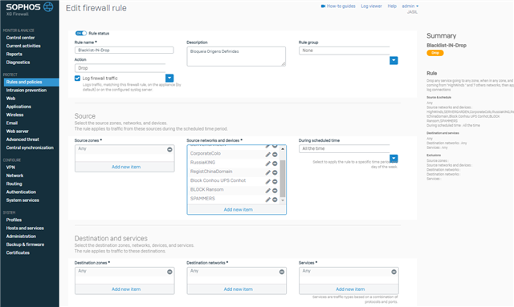514x307 pixels.
Task: Remove RegistChinaDomain from source networks
Action: (x=275, y=172)
